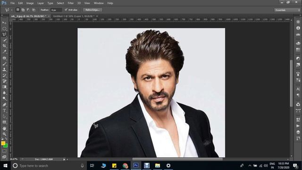Viewport: 302px width, 170px height.
Task: Select the Gradient tool
Action: [x=4, y=87]
